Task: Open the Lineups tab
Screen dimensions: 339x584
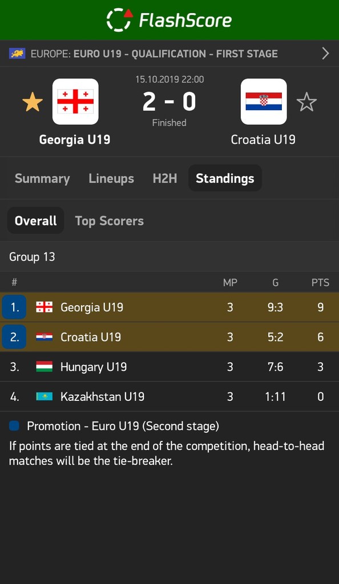Action: (111, 179)
